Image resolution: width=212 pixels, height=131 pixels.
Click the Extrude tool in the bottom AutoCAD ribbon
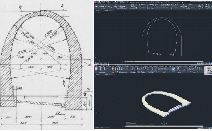click(x=101, y=69)
